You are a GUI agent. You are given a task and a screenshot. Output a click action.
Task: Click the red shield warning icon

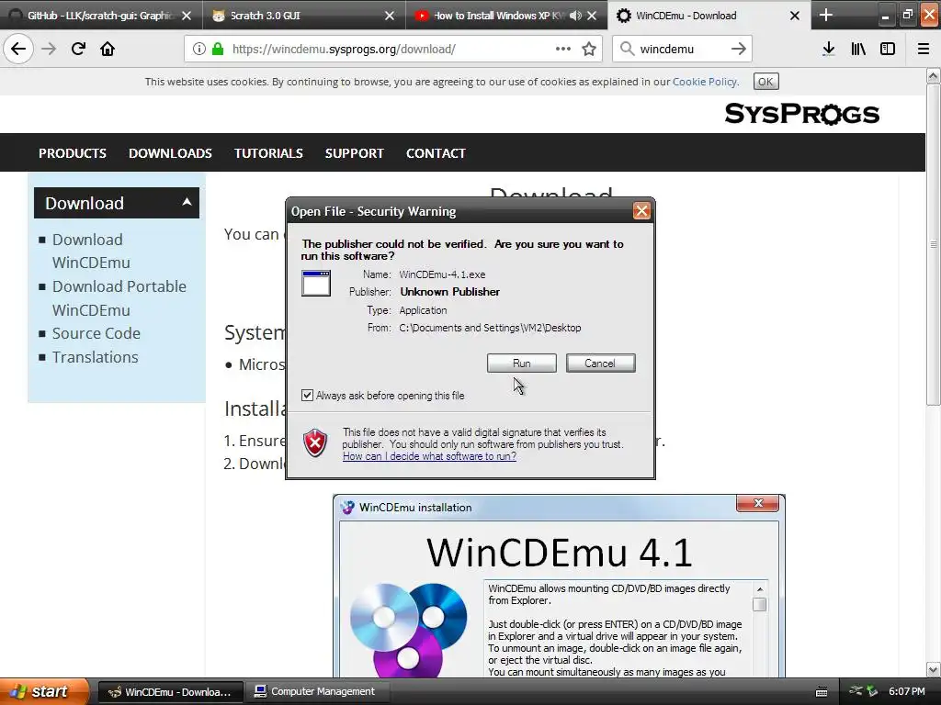pos(315,443)
